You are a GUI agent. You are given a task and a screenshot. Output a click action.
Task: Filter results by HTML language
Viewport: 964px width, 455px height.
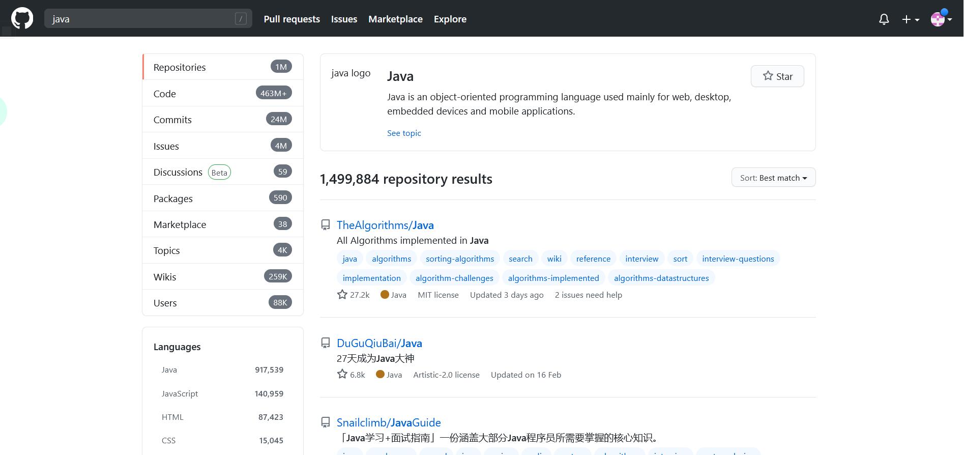(x=222, y=417)
